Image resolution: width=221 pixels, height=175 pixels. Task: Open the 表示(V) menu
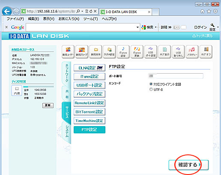pos(49,19)
